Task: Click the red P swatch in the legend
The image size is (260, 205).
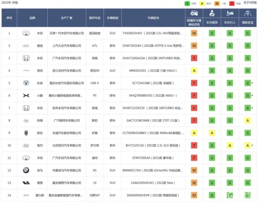Action: pyautogui.click(x=232, y=4)
